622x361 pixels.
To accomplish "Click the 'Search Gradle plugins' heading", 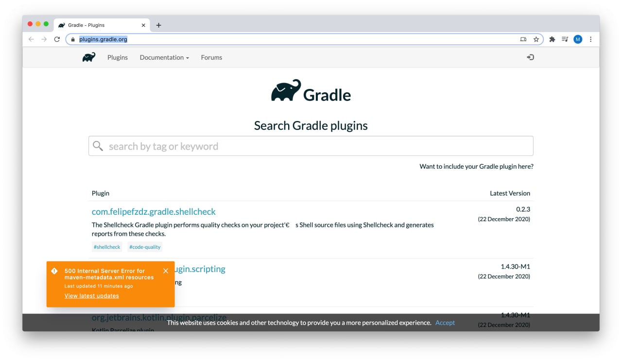I will pyautogui.click(x=311, y=125).
